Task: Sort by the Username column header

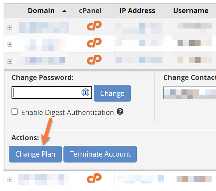Action: (x=191, y=11)
